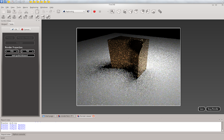Screen dimensions: 224x140
Task: Open the metropolisUnbiased render preset dropdown
Action: click(x=20, y=55)
